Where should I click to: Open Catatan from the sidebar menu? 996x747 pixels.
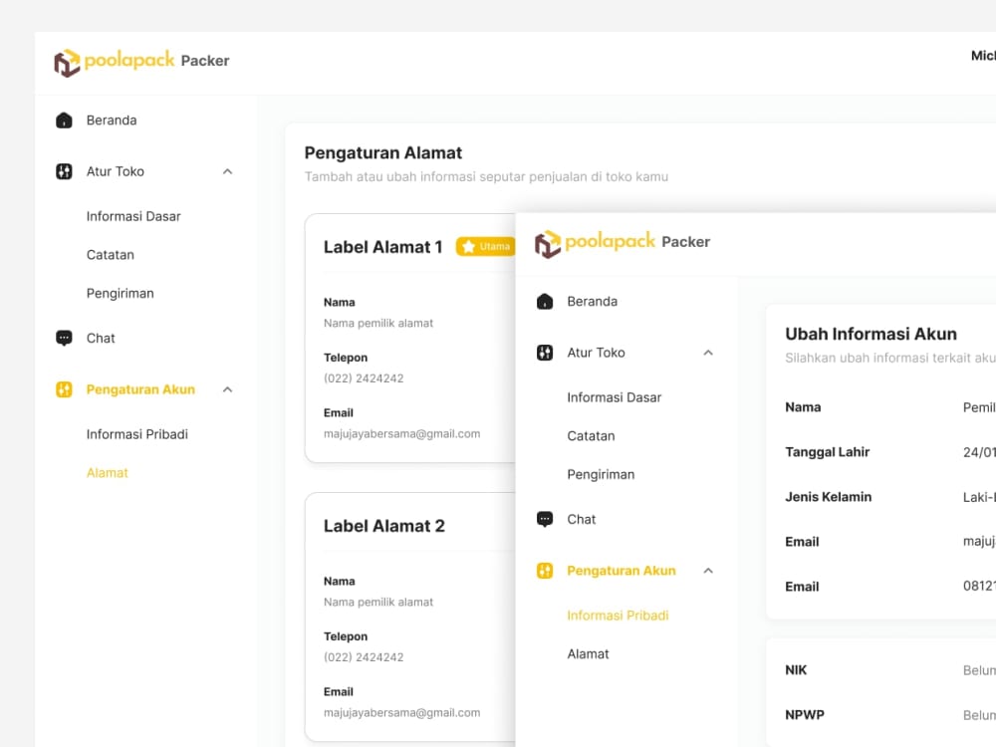point(110,254)
